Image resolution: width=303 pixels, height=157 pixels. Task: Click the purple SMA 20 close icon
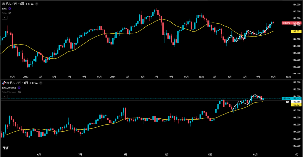pos(19,88)
